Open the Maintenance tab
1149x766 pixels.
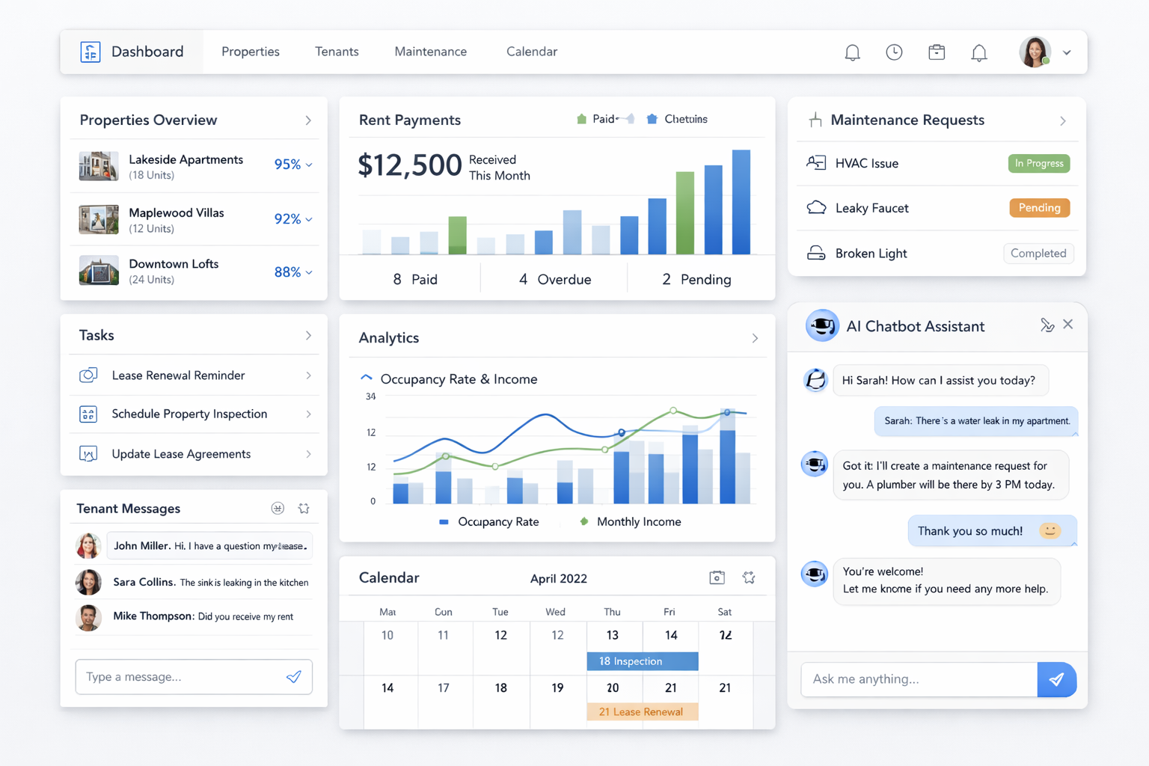pos(430,52)
